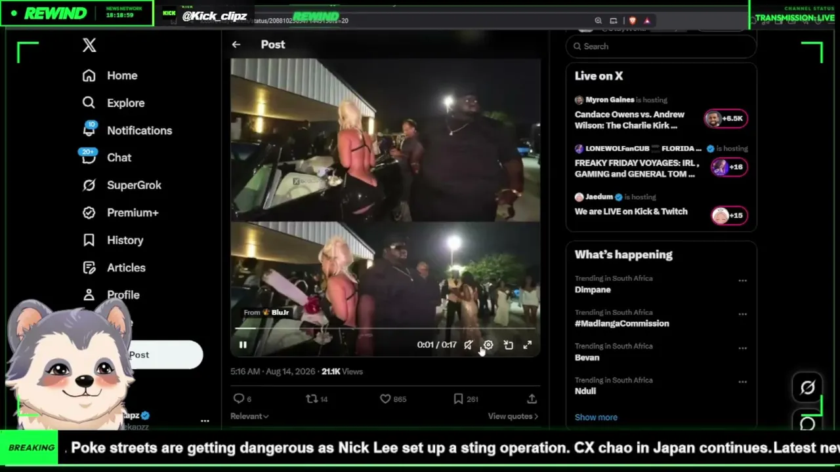Expand the Relevant reply sorting dropdown
This screenshot has width=840, height=472.
[x=249, y=416]
